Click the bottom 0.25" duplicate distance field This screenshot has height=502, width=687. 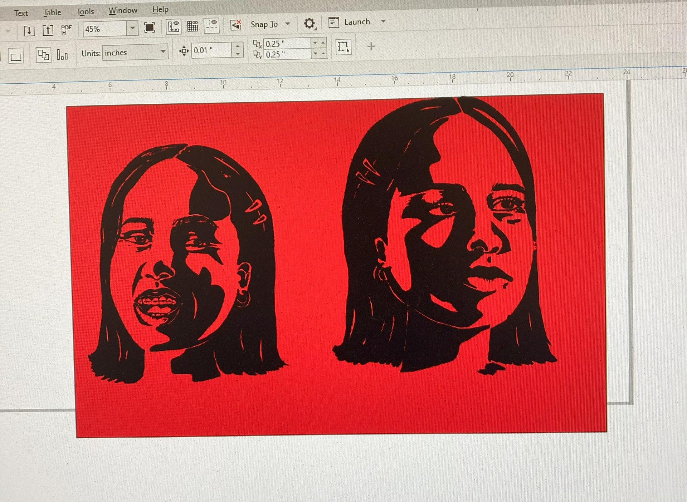tap(287, 54)
